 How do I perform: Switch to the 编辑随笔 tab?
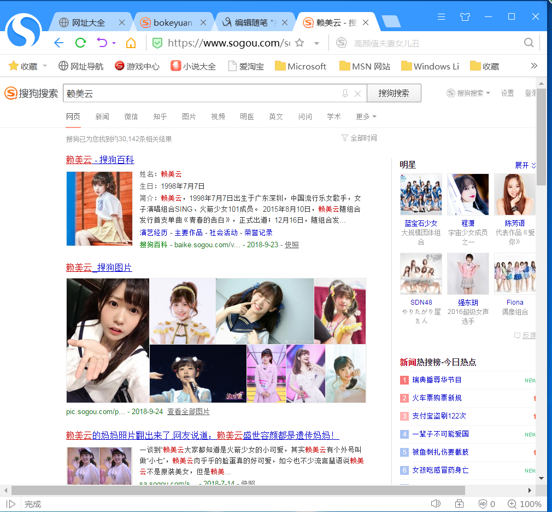tap(249, 22)
